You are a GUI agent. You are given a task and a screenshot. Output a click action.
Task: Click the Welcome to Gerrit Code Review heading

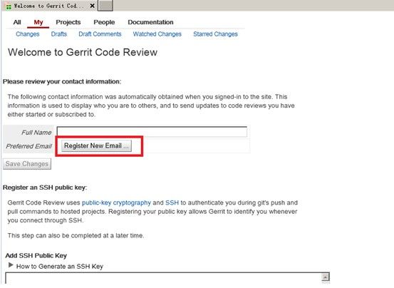(x=83, y=52)
